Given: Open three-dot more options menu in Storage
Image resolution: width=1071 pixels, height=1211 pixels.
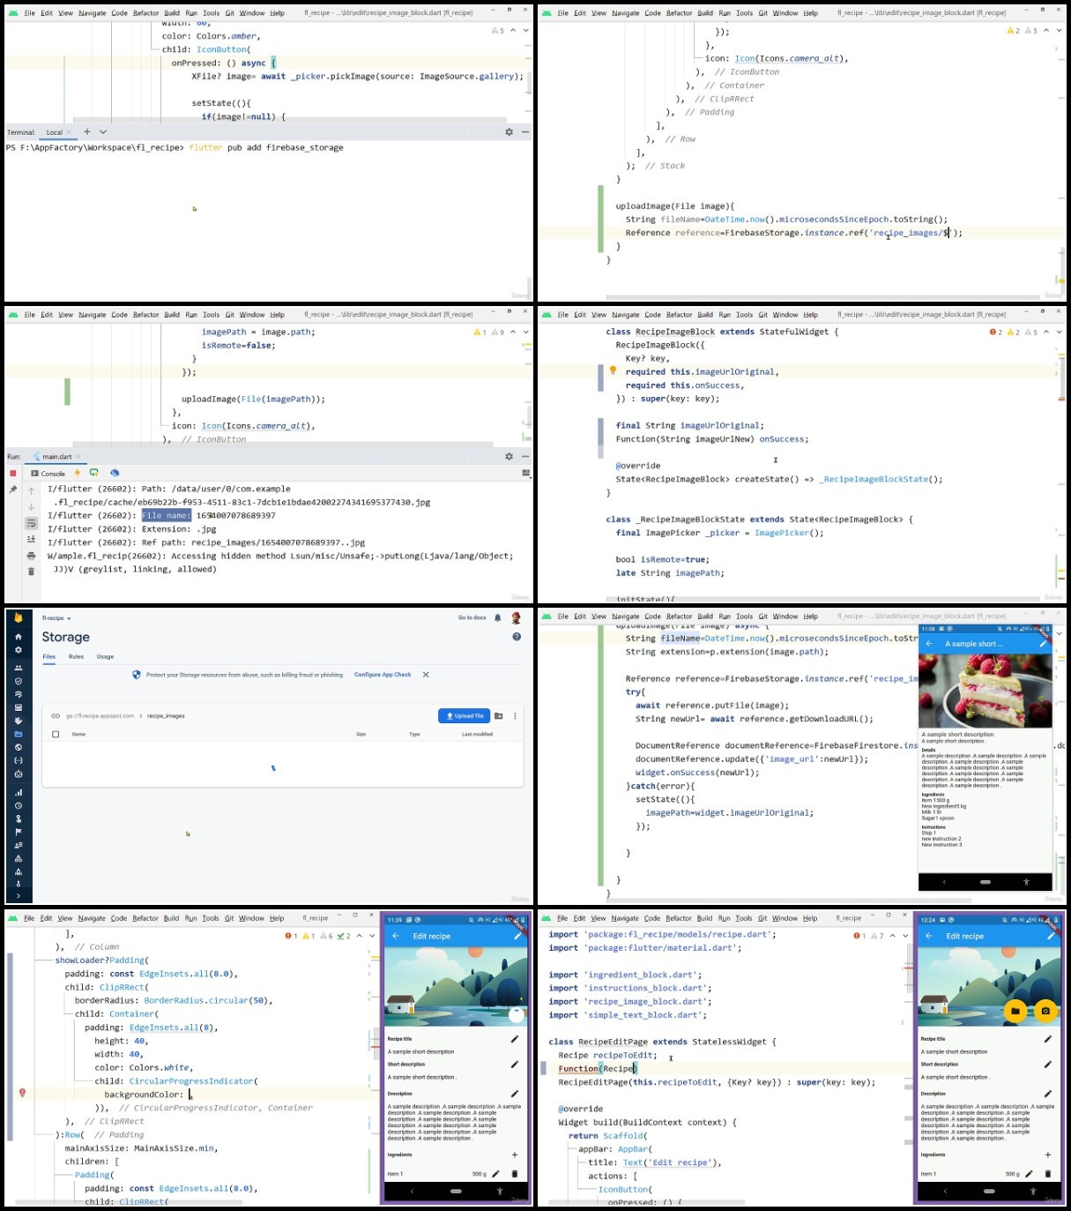Looking at the screenshot, I should click(x=515, y=715).
